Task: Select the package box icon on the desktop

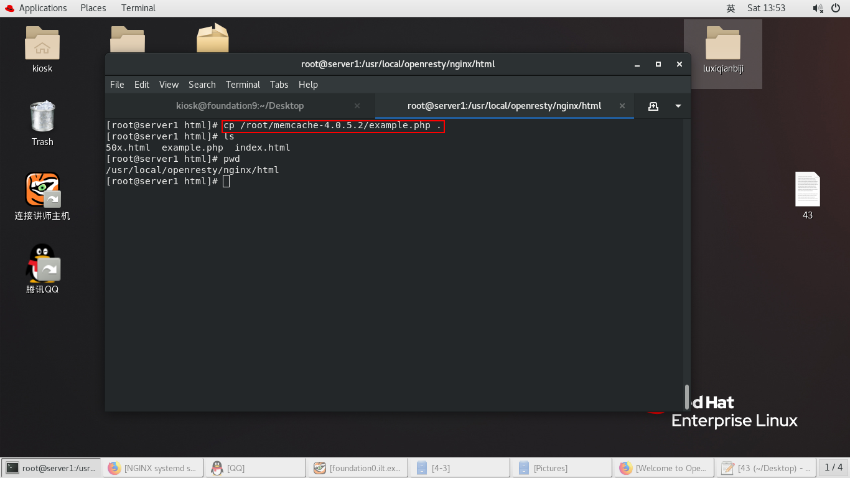Action: [x=213, y=38]
